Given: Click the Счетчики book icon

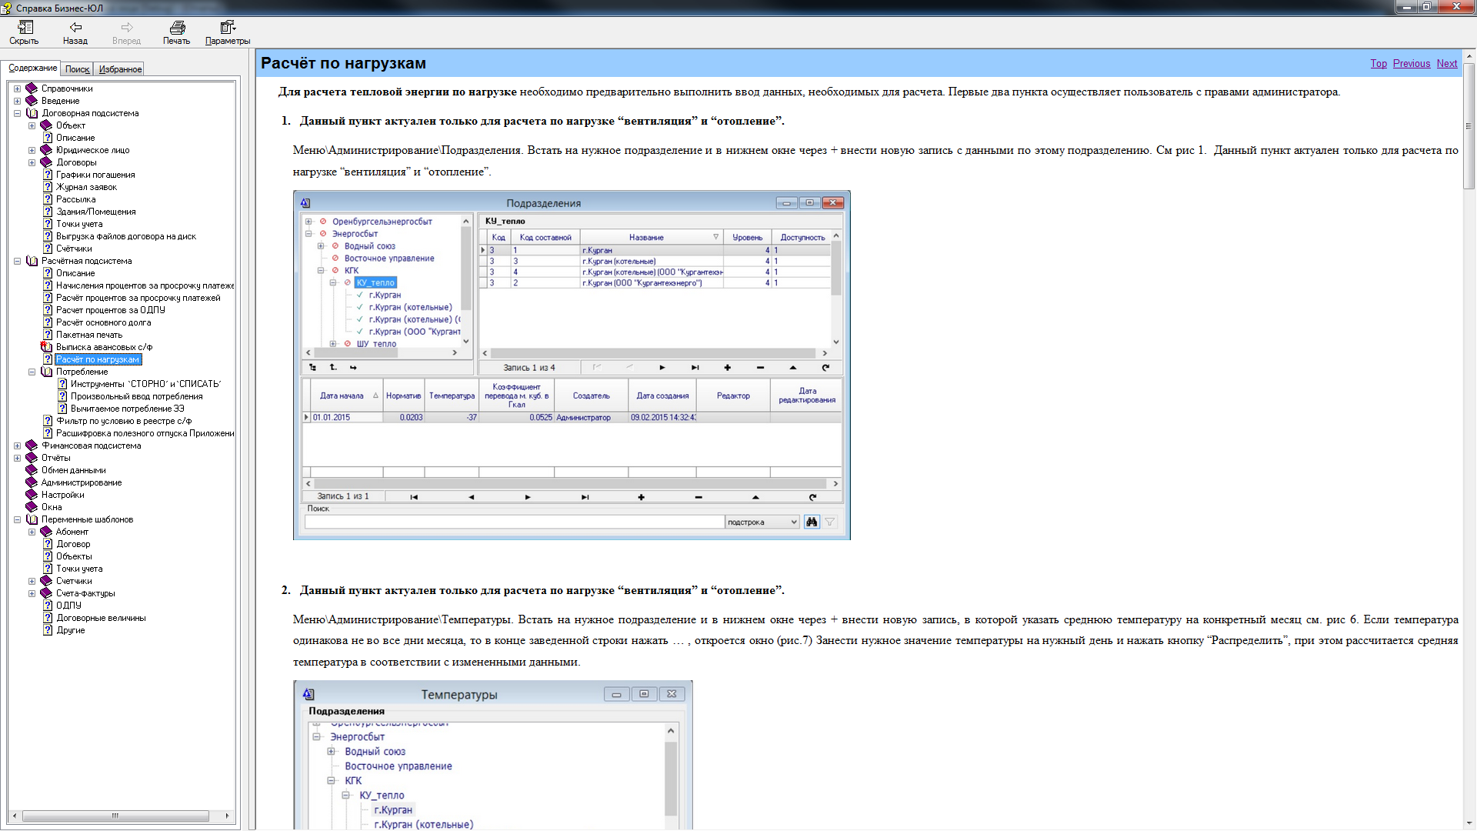Looking at the screenshot, I should coord(46,581).
